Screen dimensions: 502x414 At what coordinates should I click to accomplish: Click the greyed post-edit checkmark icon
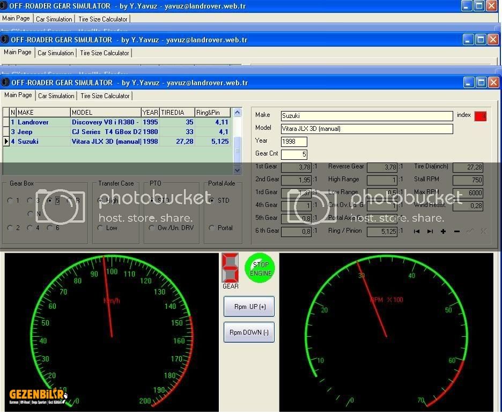pyautogui.click(x=470, y=231)
